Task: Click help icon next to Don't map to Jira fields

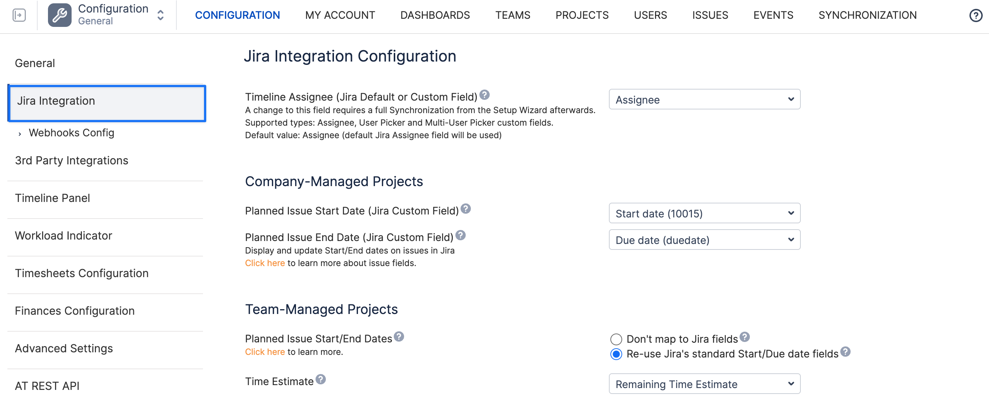Action: (744, 337)
